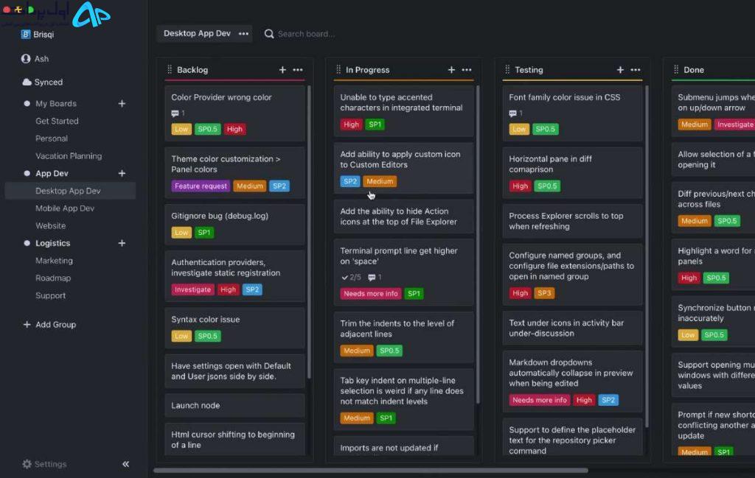Open Text under icons in activity bar card
The width and height of the screenshot is (755, 478).
coord(572,328)
